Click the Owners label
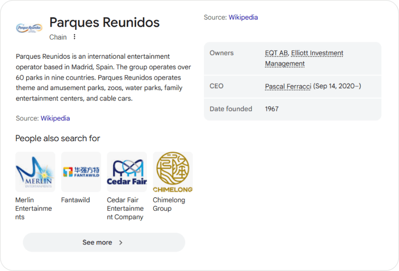Image resolution: width=399 pixels, height=271 pixels. pos(222,53)
